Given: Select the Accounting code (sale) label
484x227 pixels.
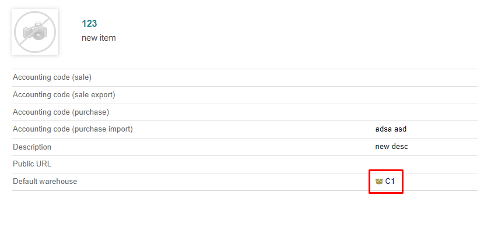Looking at the screenshot, I should 52,77.
